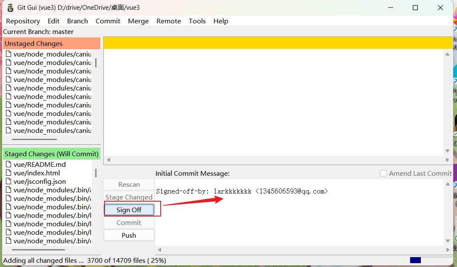
Task: Maximize the Git Gui window
Action: tap(415, 8)
